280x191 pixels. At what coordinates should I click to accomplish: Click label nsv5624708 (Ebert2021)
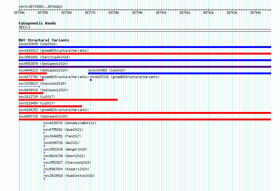tap(64, 156)
